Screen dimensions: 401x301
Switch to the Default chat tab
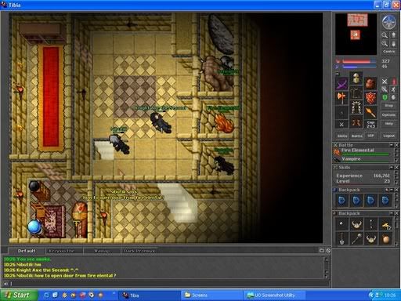pos(26,251)
